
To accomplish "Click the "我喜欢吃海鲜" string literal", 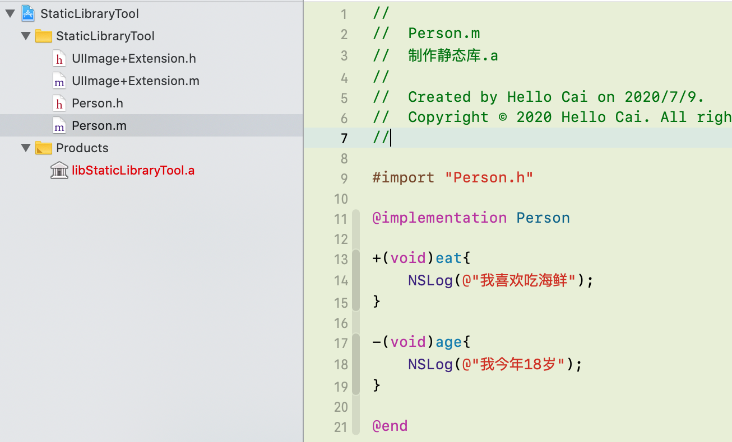I will (x=519, y=280).
